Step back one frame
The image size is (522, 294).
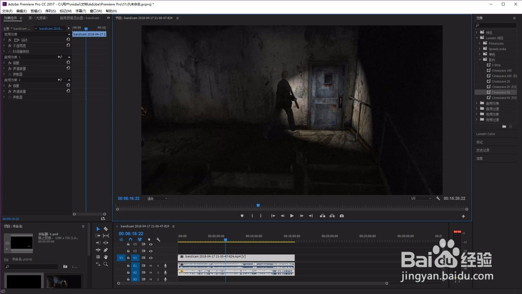(282, 216)
